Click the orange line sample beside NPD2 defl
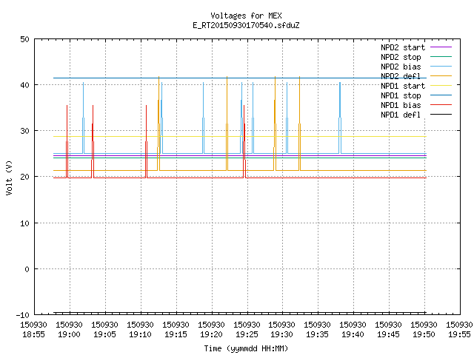 441,75
